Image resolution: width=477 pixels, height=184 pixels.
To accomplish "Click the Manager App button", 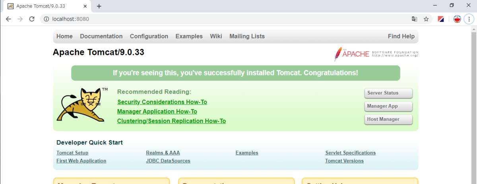I will (388, 106).
